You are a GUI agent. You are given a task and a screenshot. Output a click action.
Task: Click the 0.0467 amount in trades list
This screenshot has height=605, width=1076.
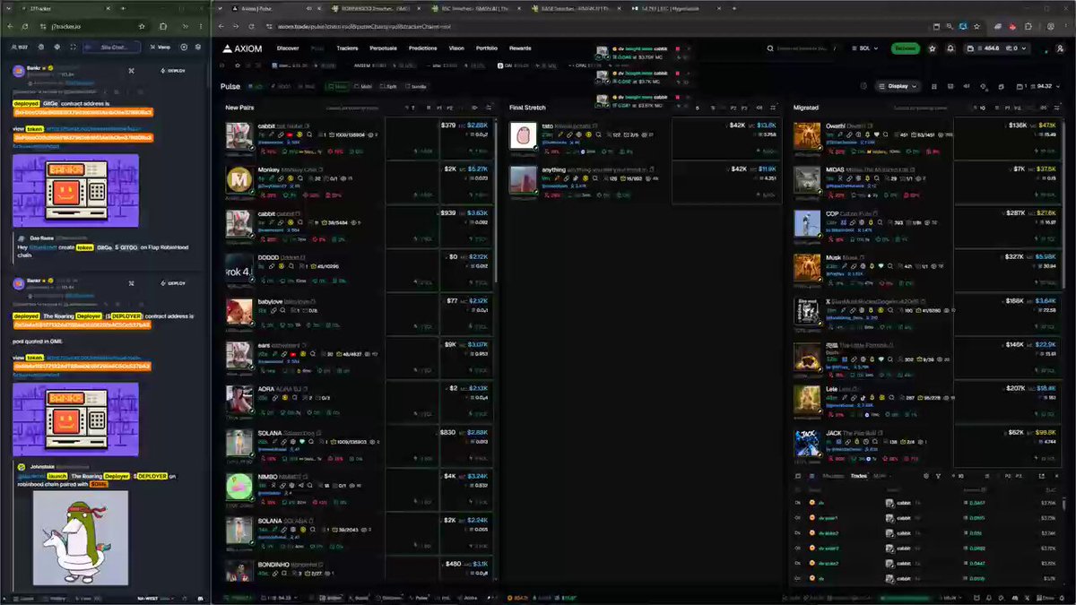(x=976, y=503)
